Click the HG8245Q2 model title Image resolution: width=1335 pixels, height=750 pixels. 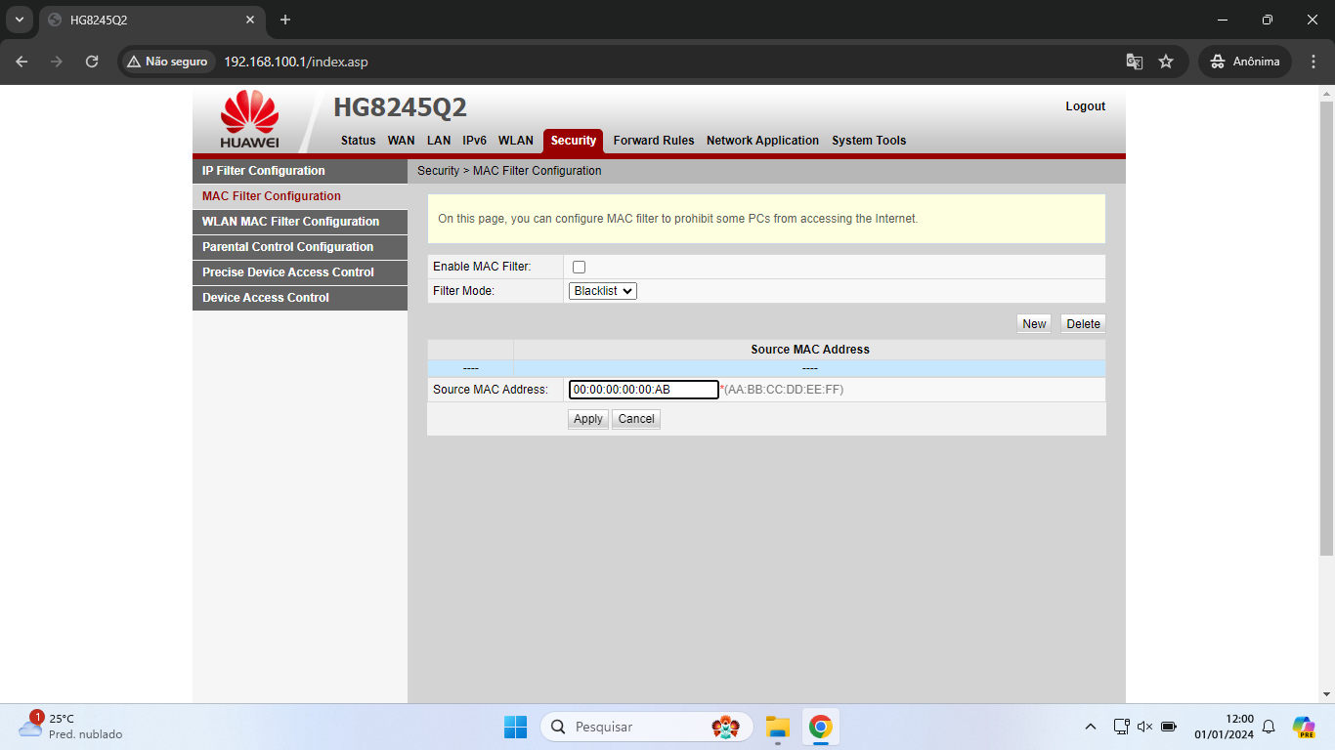click(400, 107)
